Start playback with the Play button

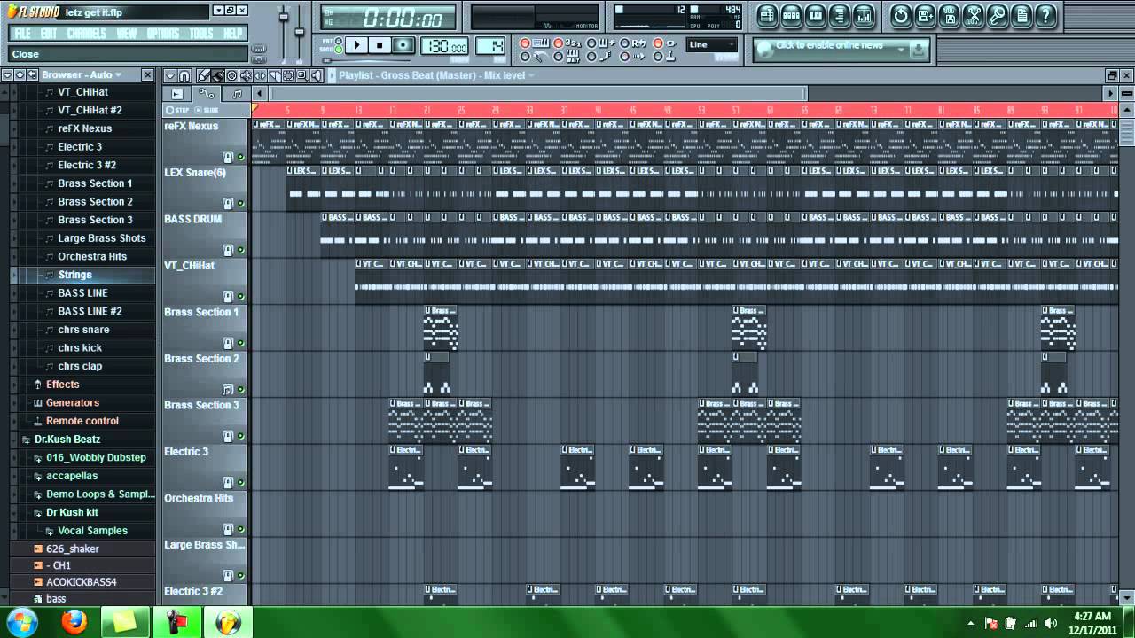(356, 45)
